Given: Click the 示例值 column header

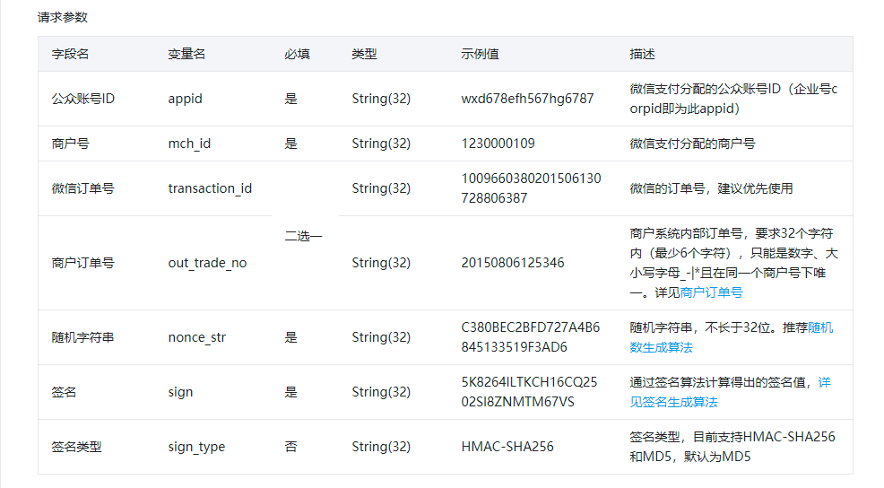Looking at the screenshot, I should pos(480,54).
